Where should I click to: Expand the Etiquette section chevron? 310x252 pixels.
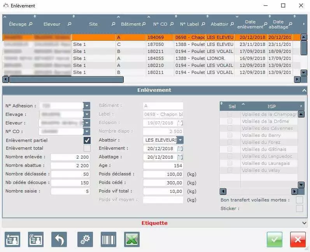tap(304, 223)
